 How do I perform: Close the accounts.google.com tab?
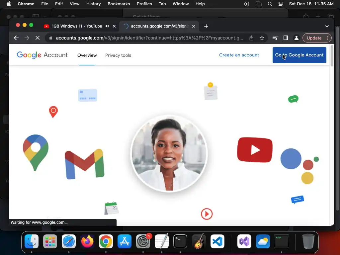click(194, 26)
